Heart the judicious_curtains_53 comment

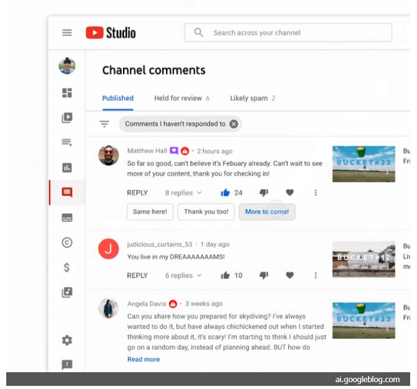pos(290,275)
